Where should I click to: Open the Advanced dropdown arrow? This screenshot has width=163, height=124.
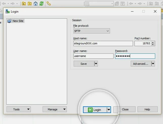pyautogui.click(x=153, y=64)
